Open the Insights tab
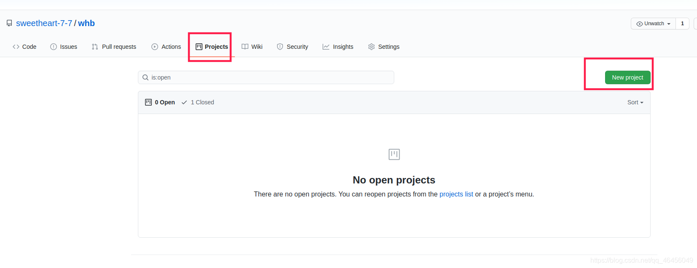Viewport: 697px width, 268px height. (338, 47)
